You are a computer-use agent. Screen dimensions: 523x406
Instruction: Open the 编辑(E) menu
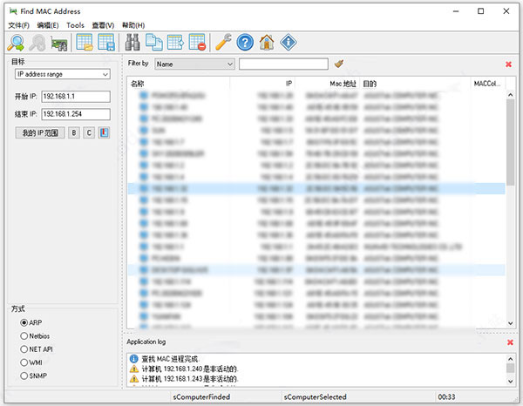pyautogui.click(x=48, y=25)
